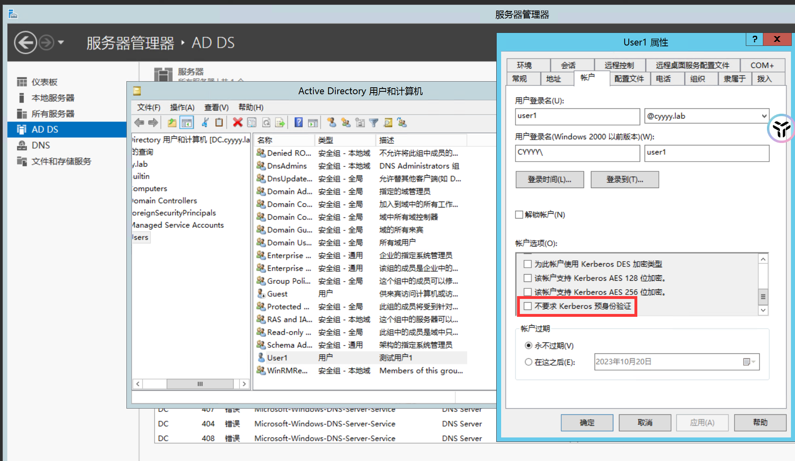Click Server Manager back navigation arrow

pyautogui.click(x=25, y=42)
